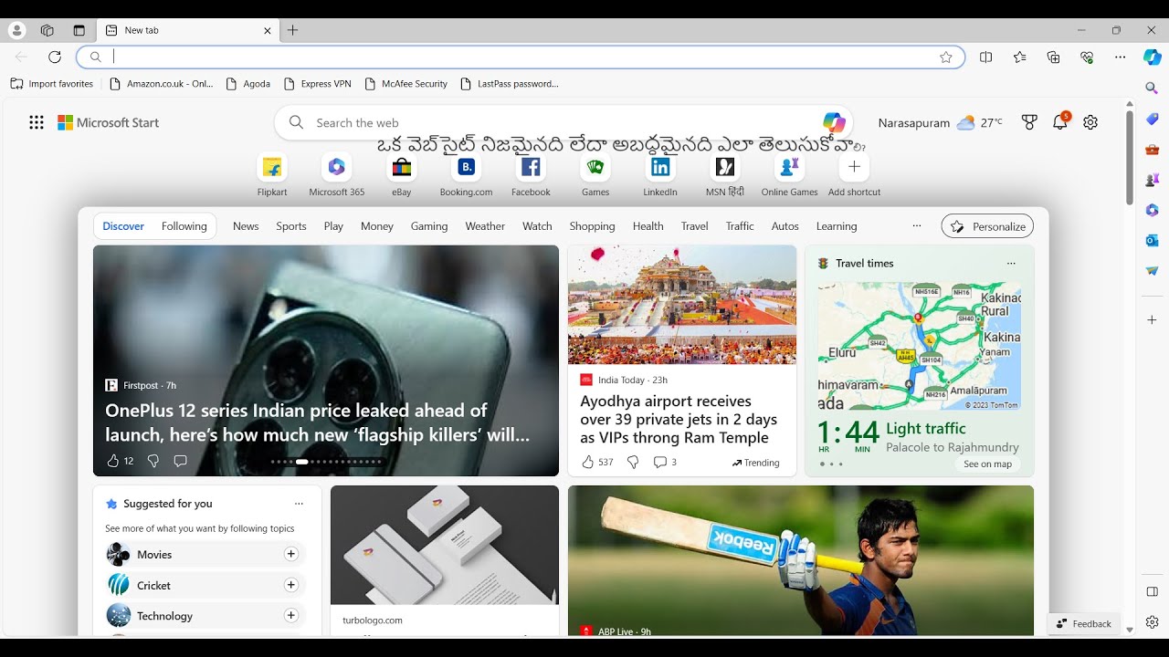
Task: Open the Shopping category
Action: (x=592, y=226)
